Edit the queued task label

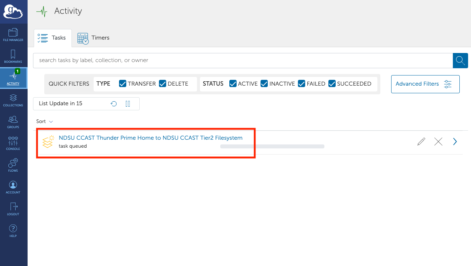click(x=421, y=142)
